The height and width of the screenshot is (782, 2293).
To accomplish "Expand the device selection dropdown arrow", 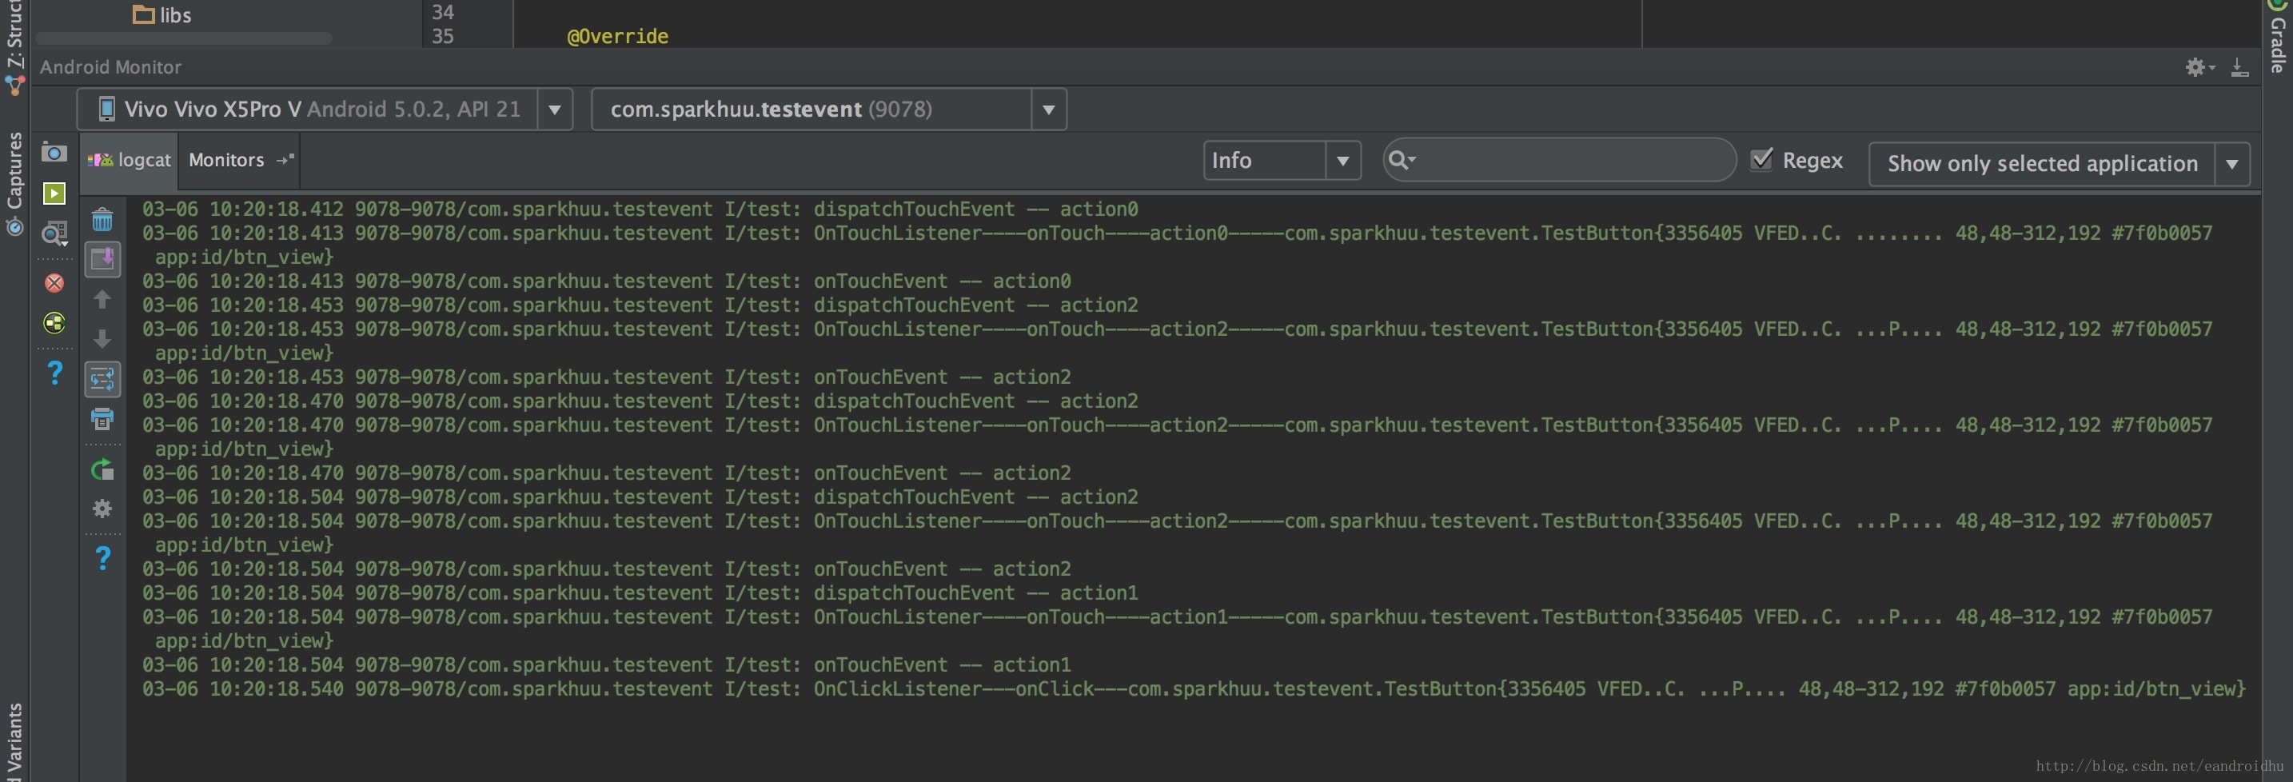I will pos(555,110).
